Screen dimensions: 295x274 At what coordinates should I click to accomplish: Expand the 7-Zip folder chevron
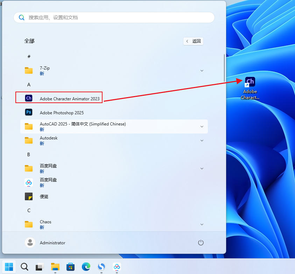pos(202,71)
